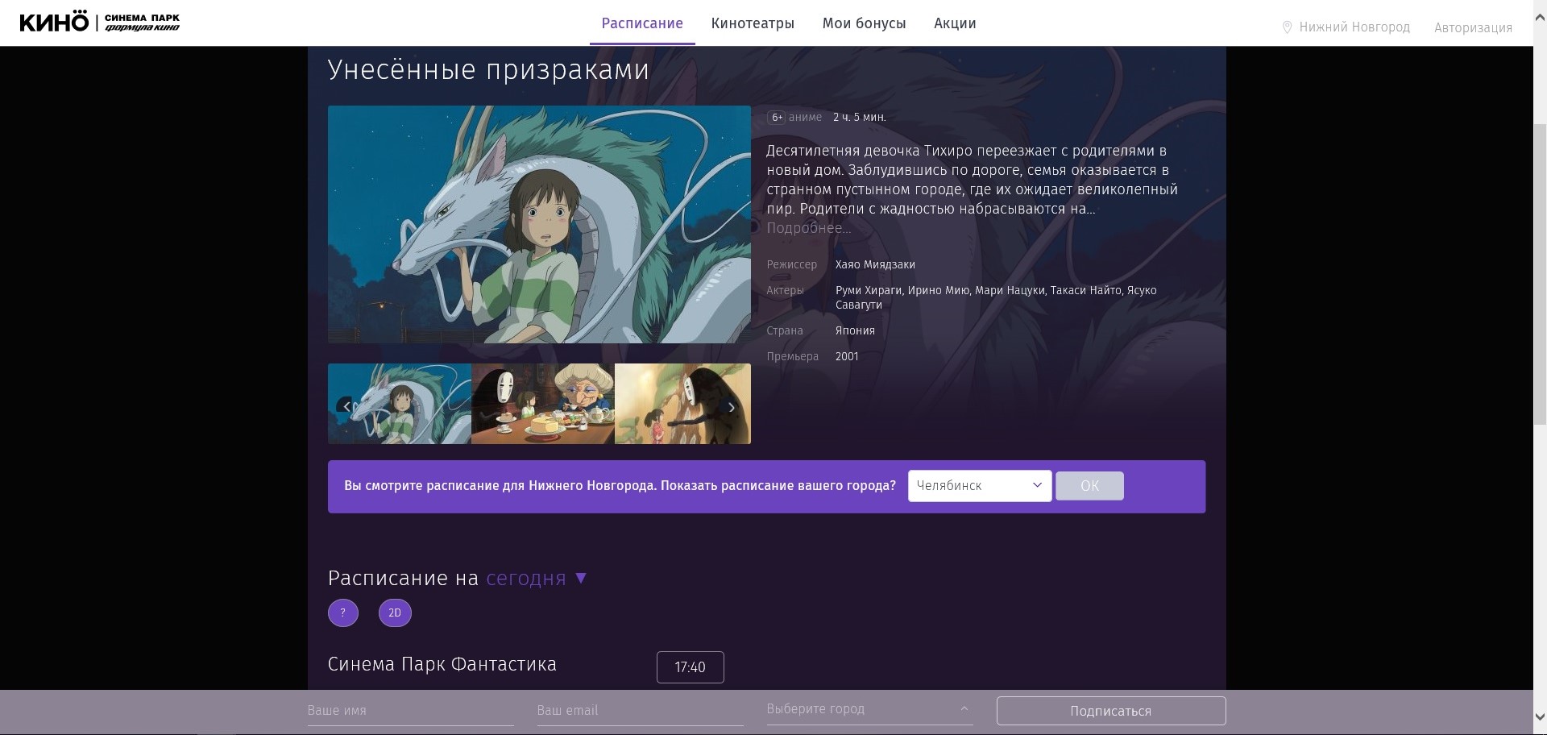Focus the Ваш email input field
Image resolution: width=1547 pixels, height=735 pixels.
coord(640,711)
